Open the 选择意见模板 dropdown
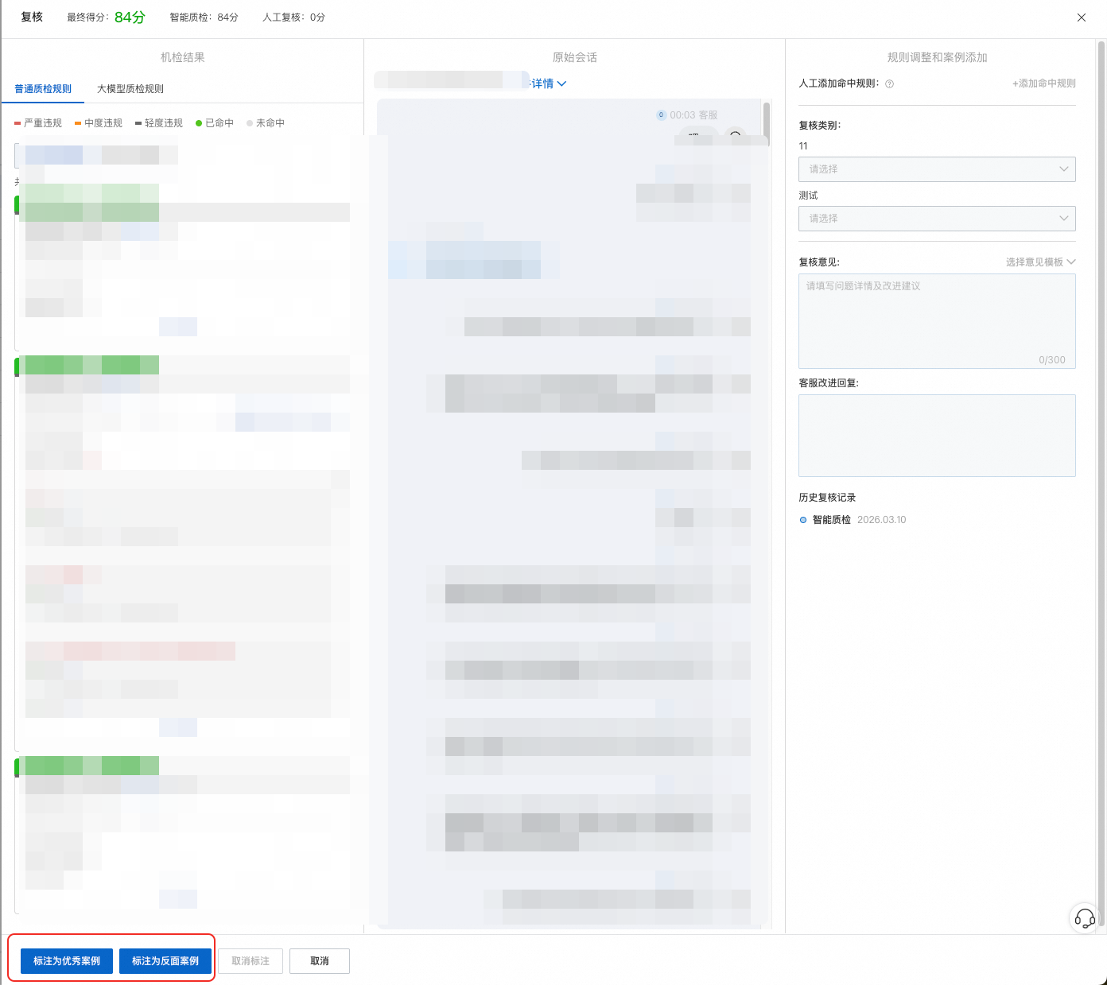 [x=1040, y=262]
